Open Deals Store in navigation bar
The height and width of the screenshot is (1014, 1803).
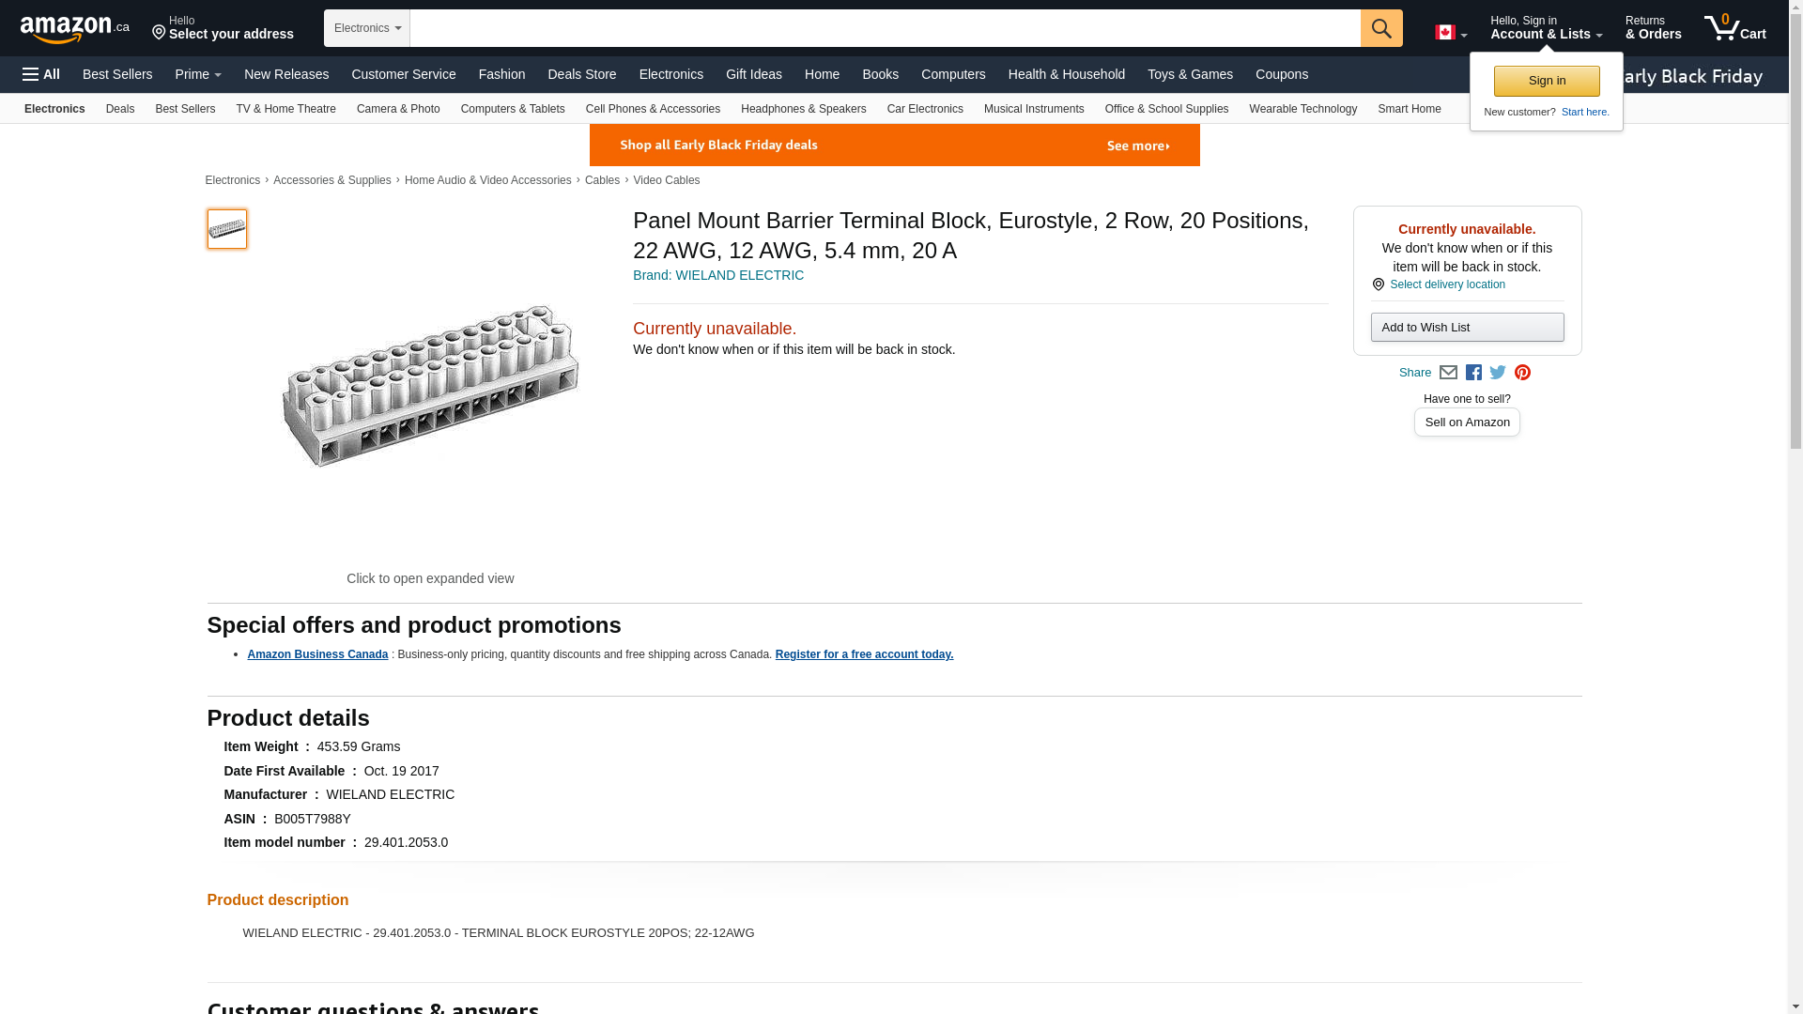point(581,74)
